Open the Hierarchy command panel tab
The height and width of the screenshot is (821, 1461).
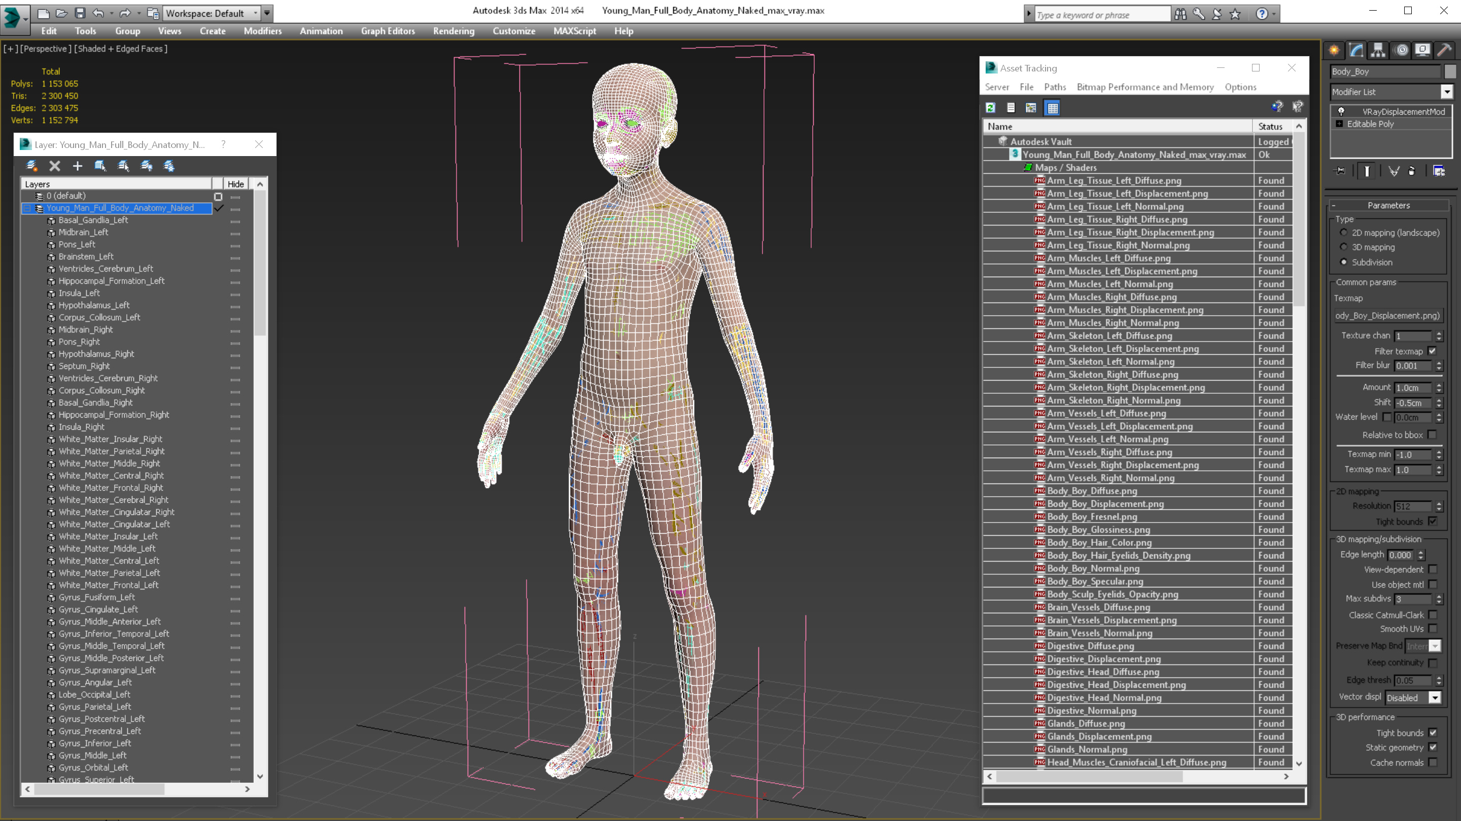1378,51
